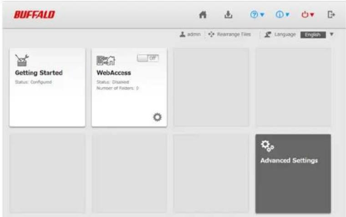Click the Advanced Settings gears icon
Screen dimensions: 346x217
(x=267, y=146)
